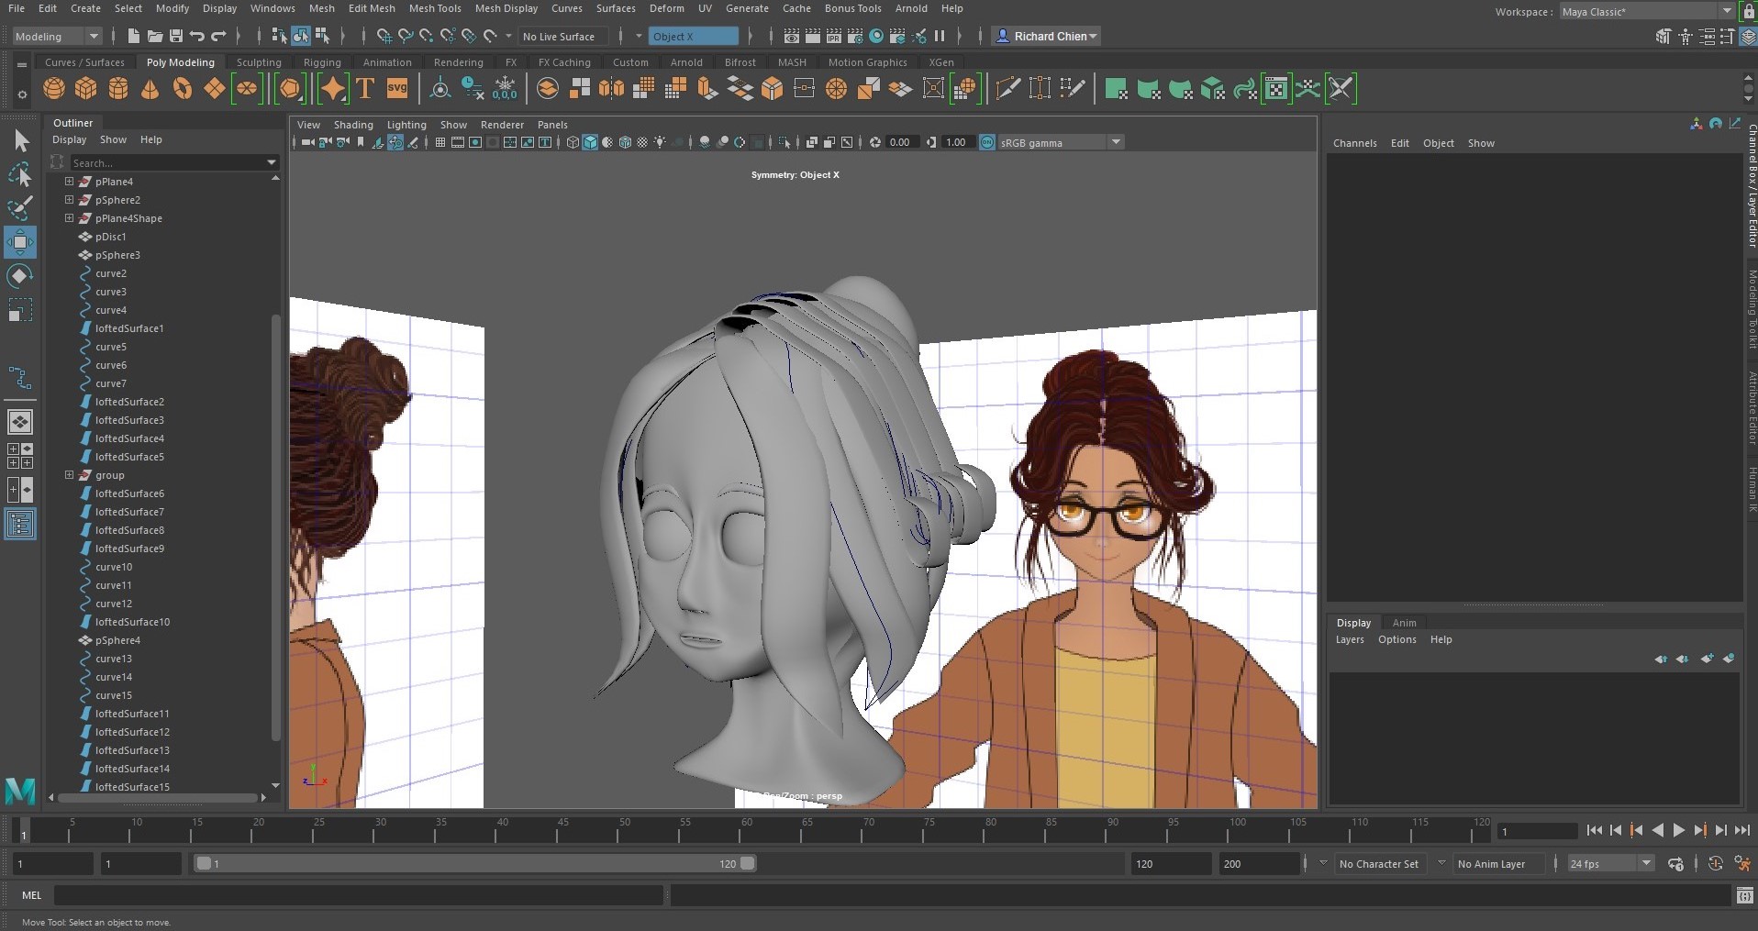This screenshot has width=1758, height=931.
Task: Select the Move tool in the toolbox
Action: point(20,242)
